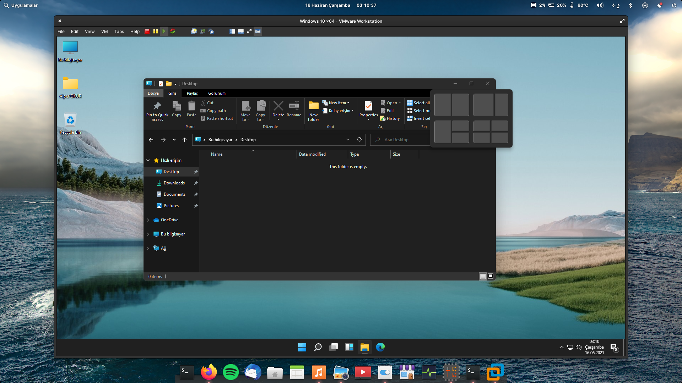Screen dimensions: 682x383
Task: Switch to large icons view toggle
Action: (491, 277)
